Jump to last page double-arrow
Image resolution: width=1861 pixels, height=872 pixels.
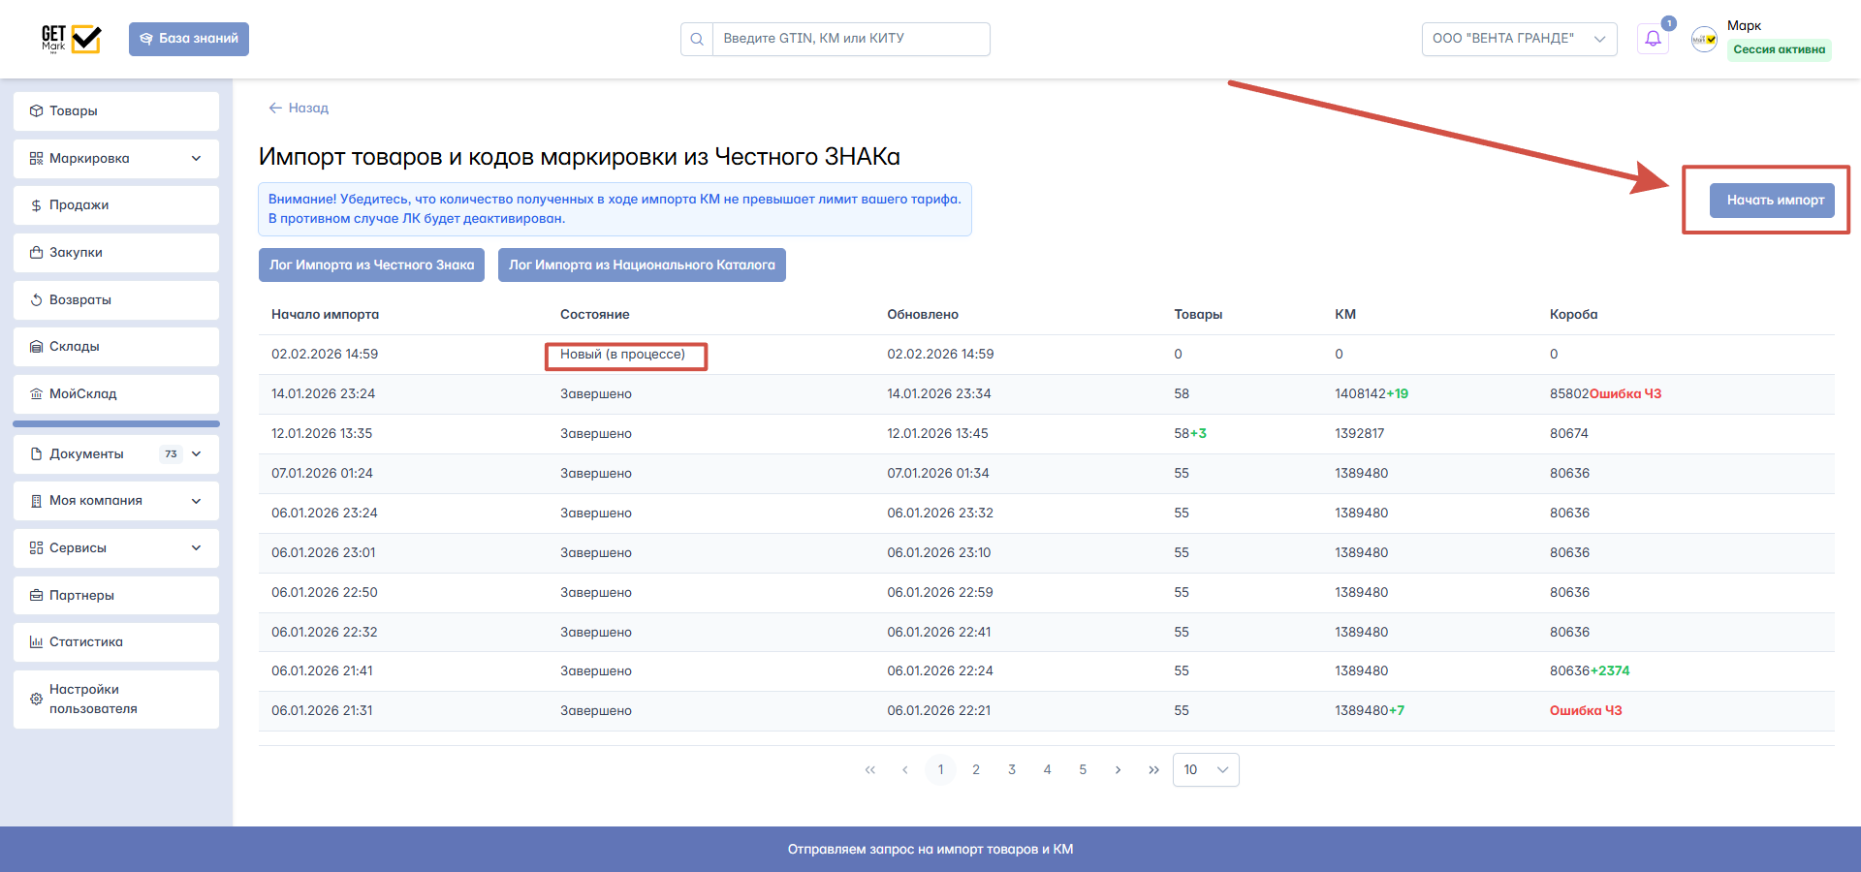1153,770
